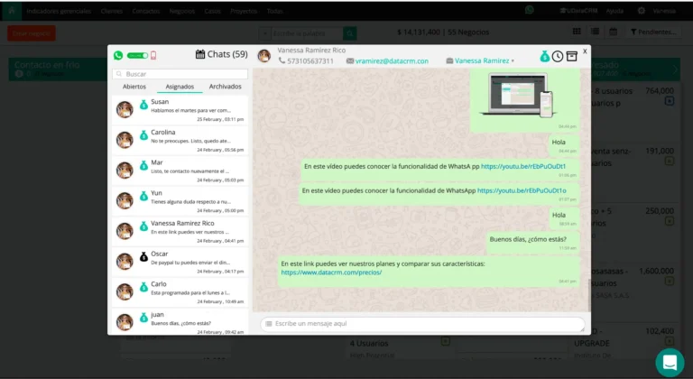This screenshot has height=379, width=693.
Task: Open the settings gear in the top bar
Action: pyautogui.click(x=642, y=11)
